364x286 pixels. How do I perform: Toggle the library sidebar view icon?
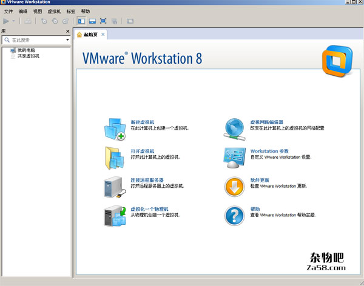[81, 21]
